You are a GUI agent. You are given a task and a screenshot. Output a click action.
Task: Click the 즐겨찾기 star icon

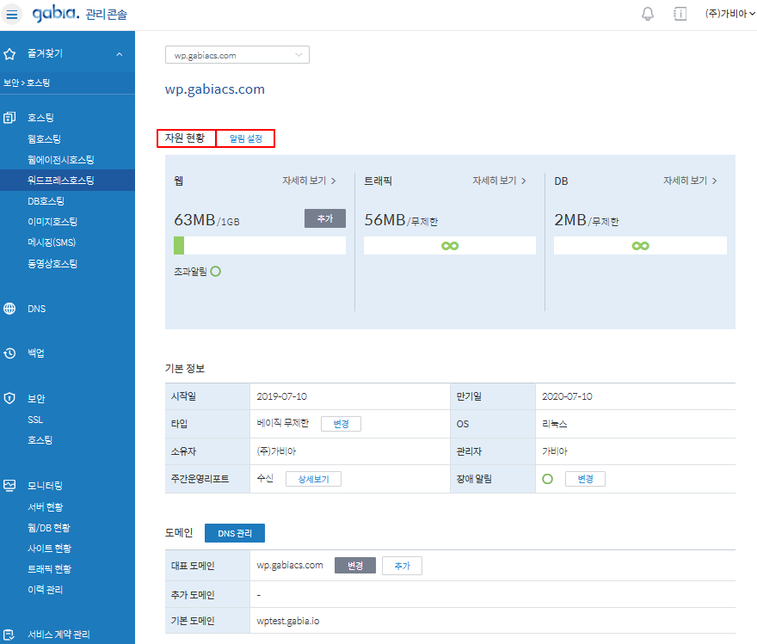pyautogui.click(x=10, y=54)
